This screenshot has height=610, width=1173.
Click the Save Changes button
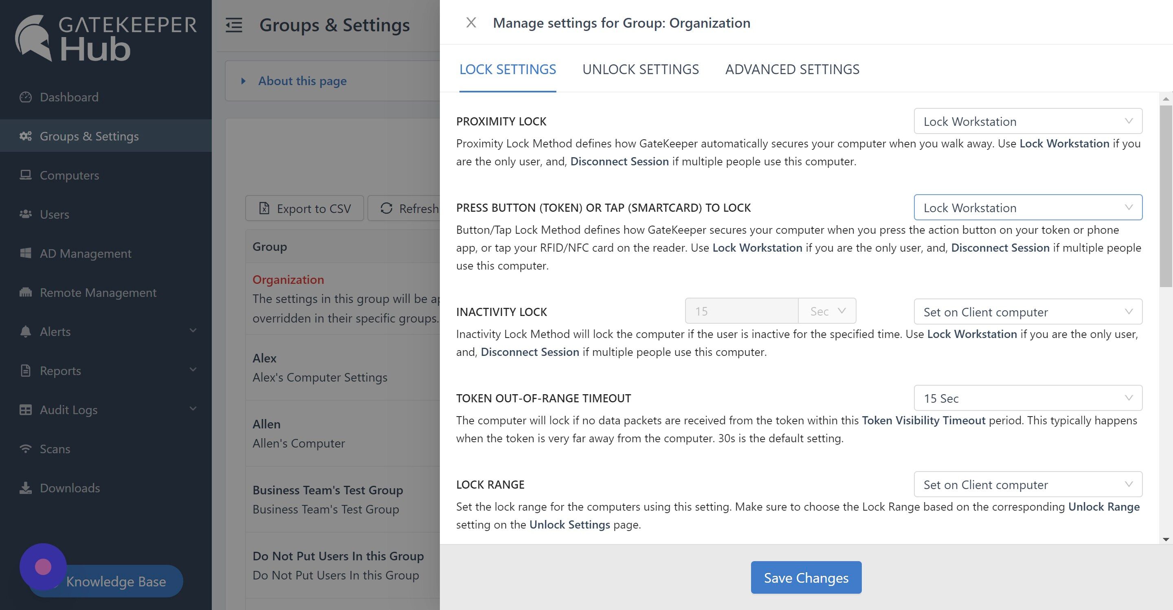coord(806,577)
